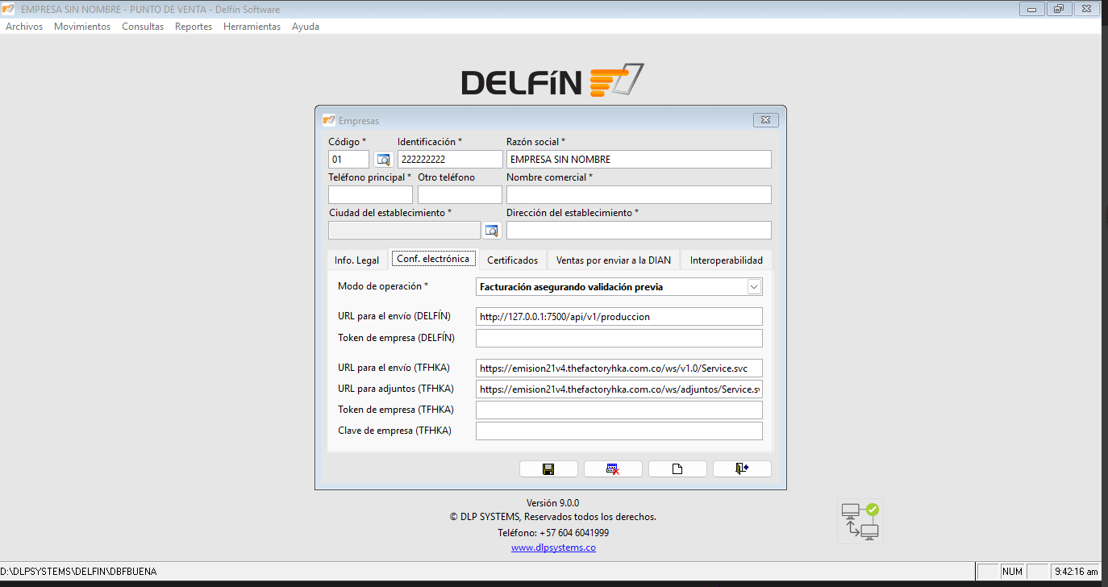Click the Nombre comercial input field
Image resolution: width=1108 pixels, height=587 pixels.
coord(639,195)
